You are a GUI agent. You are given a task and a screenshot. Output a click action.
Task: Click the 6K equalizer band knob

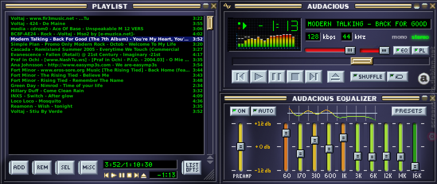tap(372, 157)
